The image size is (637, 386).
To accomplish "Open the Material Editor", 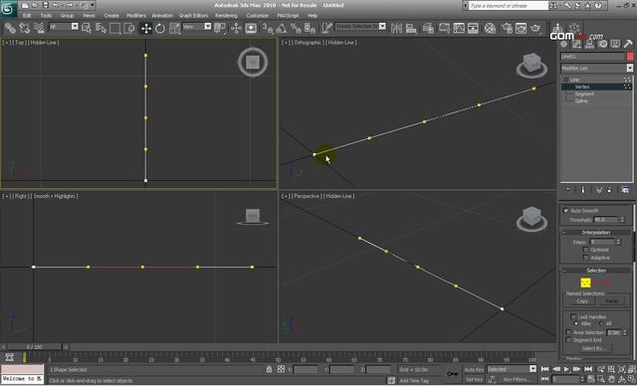I will point(490,28).
